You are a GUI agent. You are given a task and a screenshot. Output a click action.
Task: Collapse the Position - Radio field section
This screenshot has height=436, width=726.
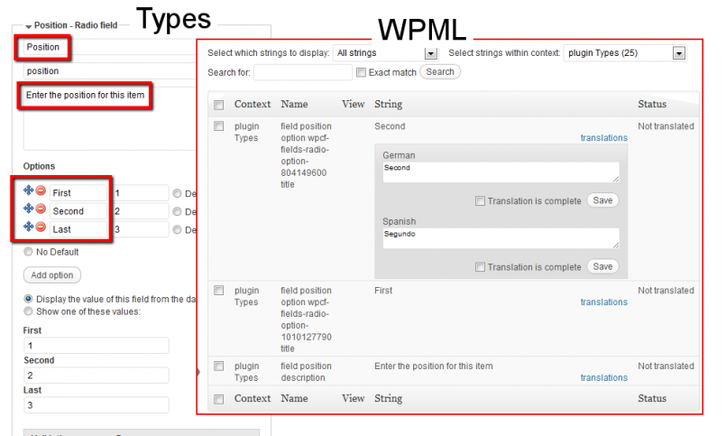click(29, 26)
